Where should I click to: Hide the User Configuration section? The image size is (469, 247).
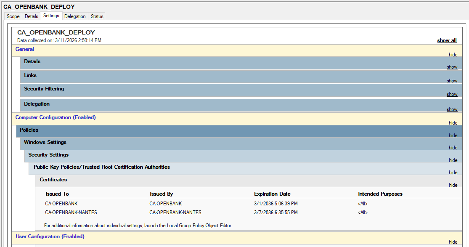pyautogui.click(x=453, y=242)
